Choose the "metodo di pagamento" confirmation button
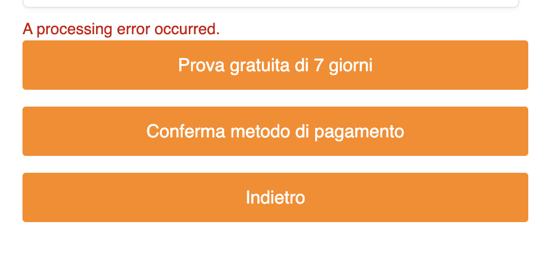Viewport: 553px width, 258px height. [275, 131]
